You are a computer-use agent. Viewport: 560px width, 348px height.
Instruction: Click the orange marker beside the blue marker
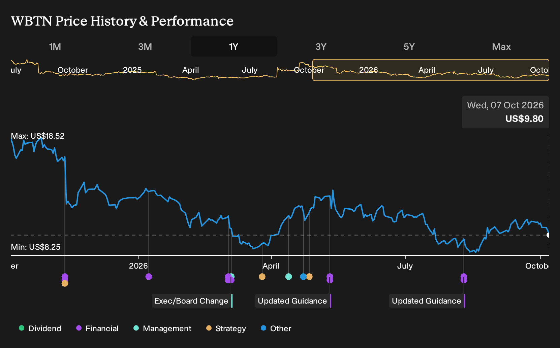(309, 277)
